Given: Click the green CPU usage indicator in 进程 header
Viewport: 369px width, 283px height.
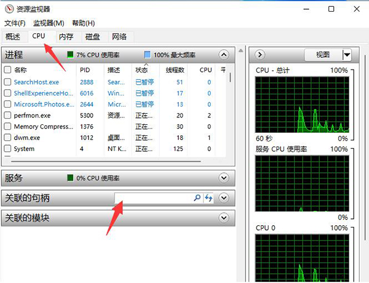Looking at the screenshot, I should pyautogui.click(x=70, y=55).
